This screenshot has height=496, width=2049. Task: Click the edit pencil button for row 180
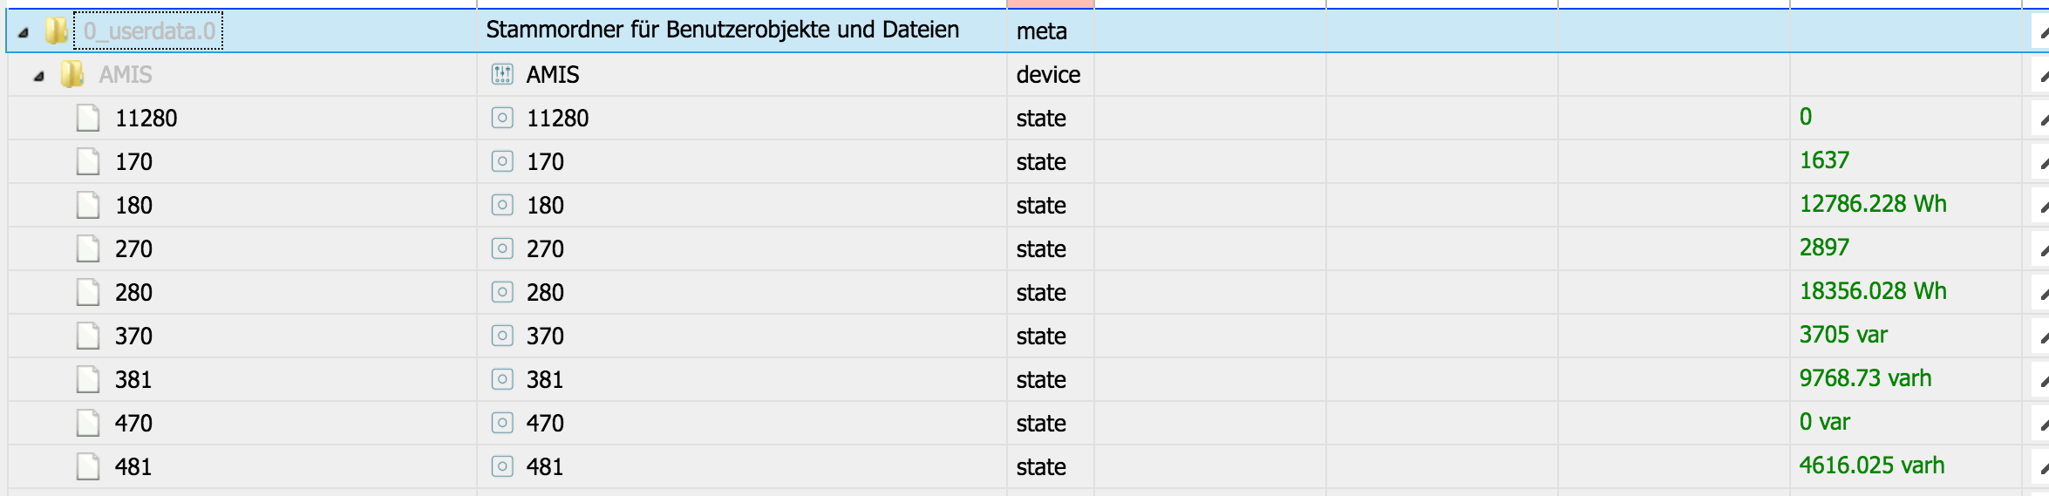(2042, 207)
